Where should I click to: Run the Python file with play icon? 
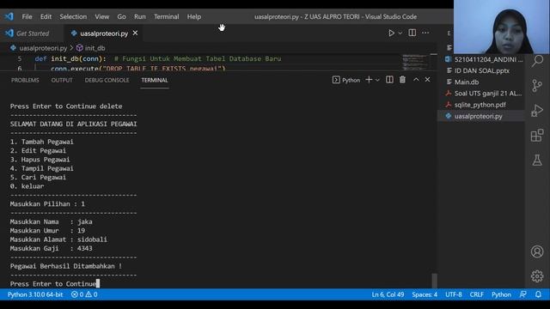pyautogui.click(x=391, y=33)
